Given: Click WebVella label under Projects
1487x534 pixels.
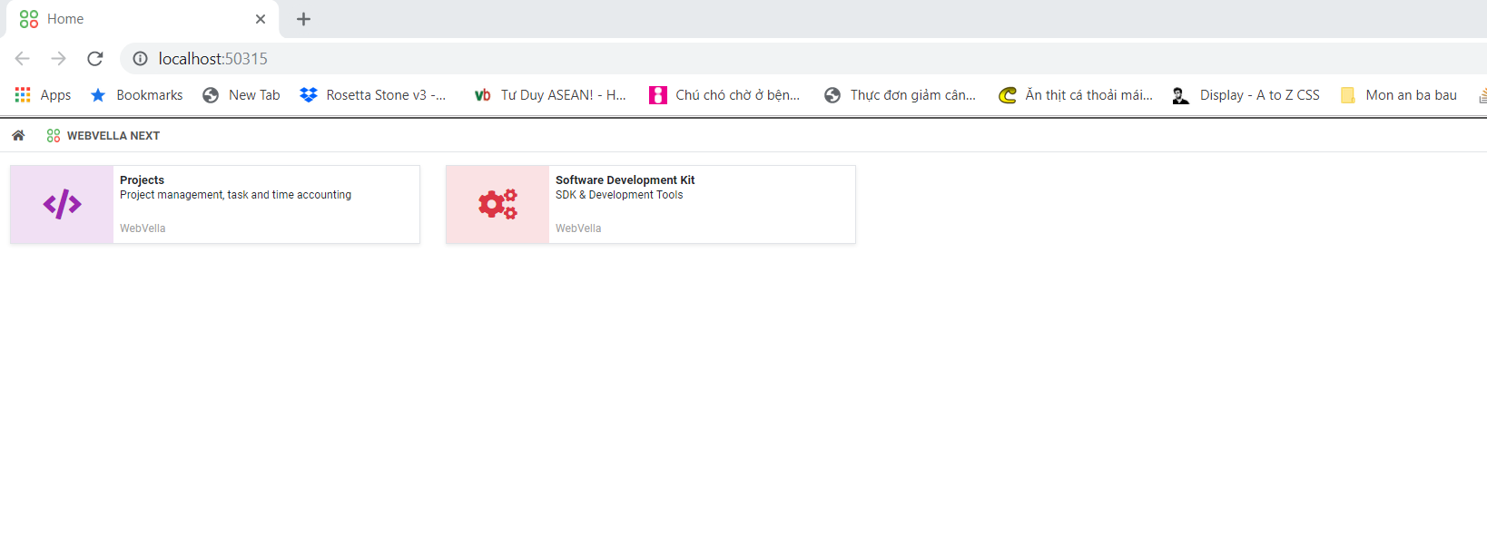Looking at the screenshot, I should pos(143,228).
